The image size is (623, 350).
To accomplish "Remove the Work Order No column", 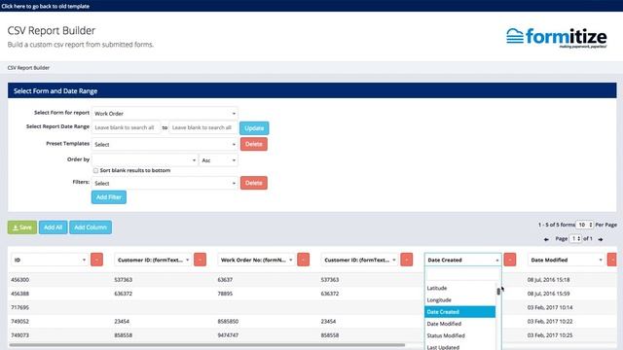I will click(303, 260).
